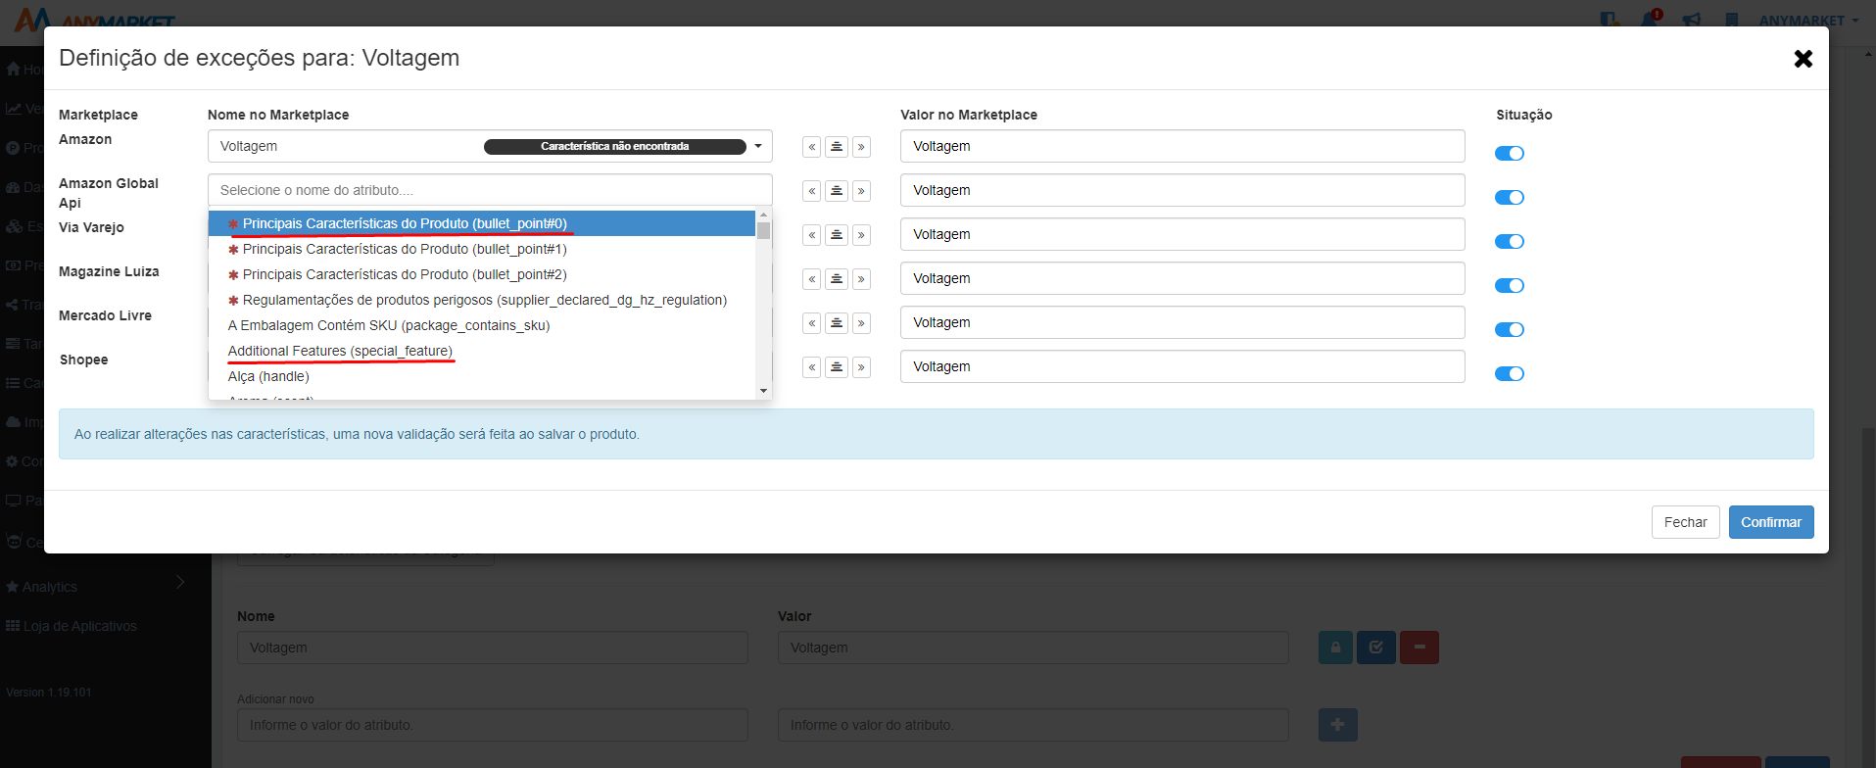The height and width of the screenshot is (768, 1876).
Task: Click the dropdown list scrollbar down arrow
Action: click(764, 391)
